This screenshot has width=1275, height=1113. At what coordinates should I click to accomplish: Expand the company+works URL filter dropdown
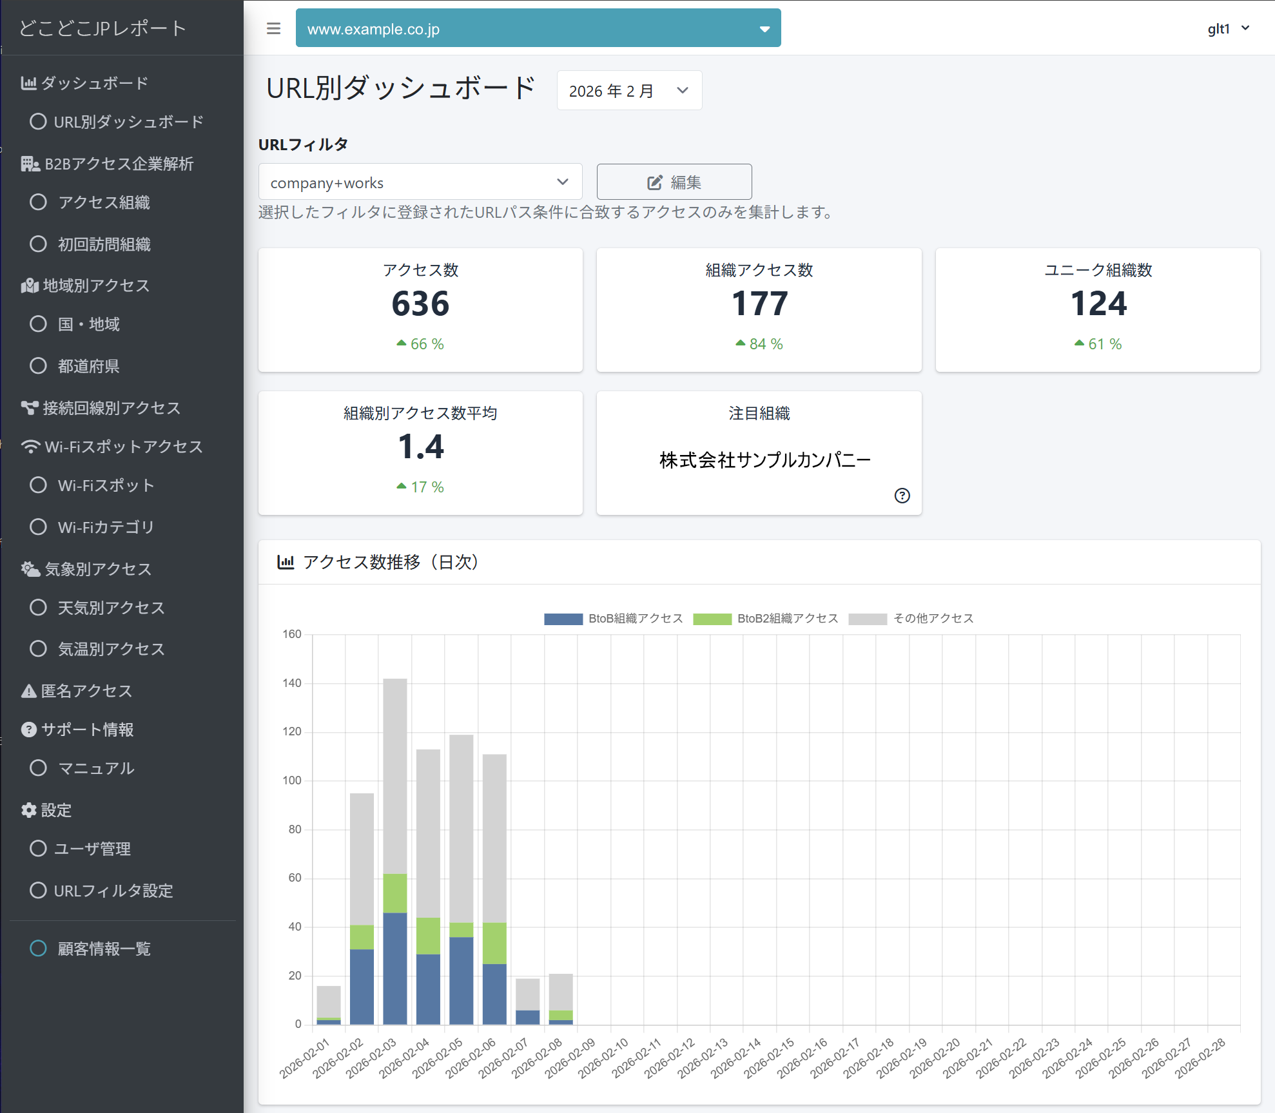(420, 182)
